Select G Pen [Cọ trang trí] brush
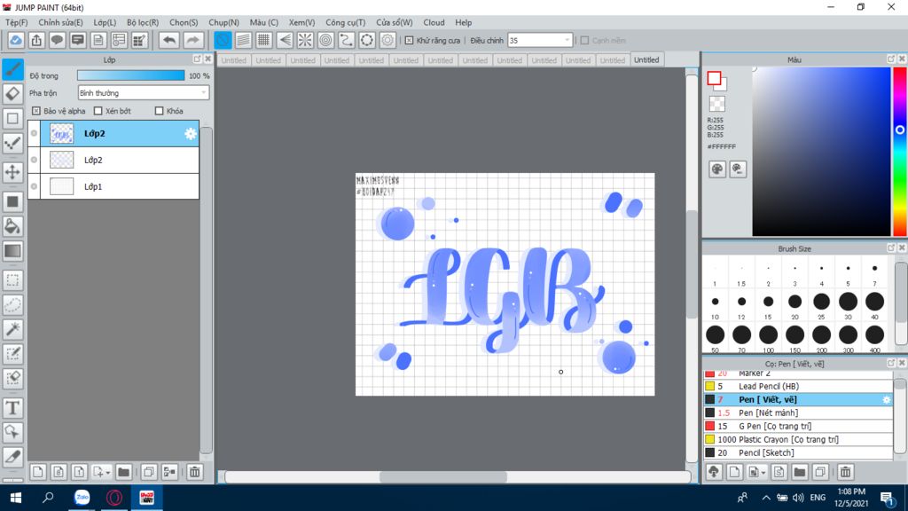The height and width of the screenshot is (511, 908). (x=799, y=427)
